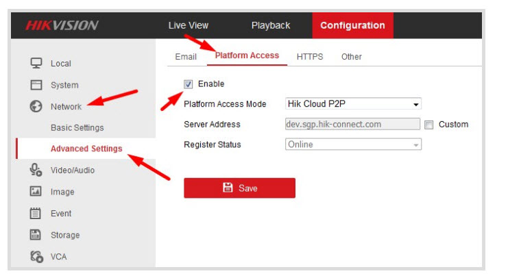Click the Local monitor icon in sidebar
Screen dimensions: 508x278
(36, 63)
